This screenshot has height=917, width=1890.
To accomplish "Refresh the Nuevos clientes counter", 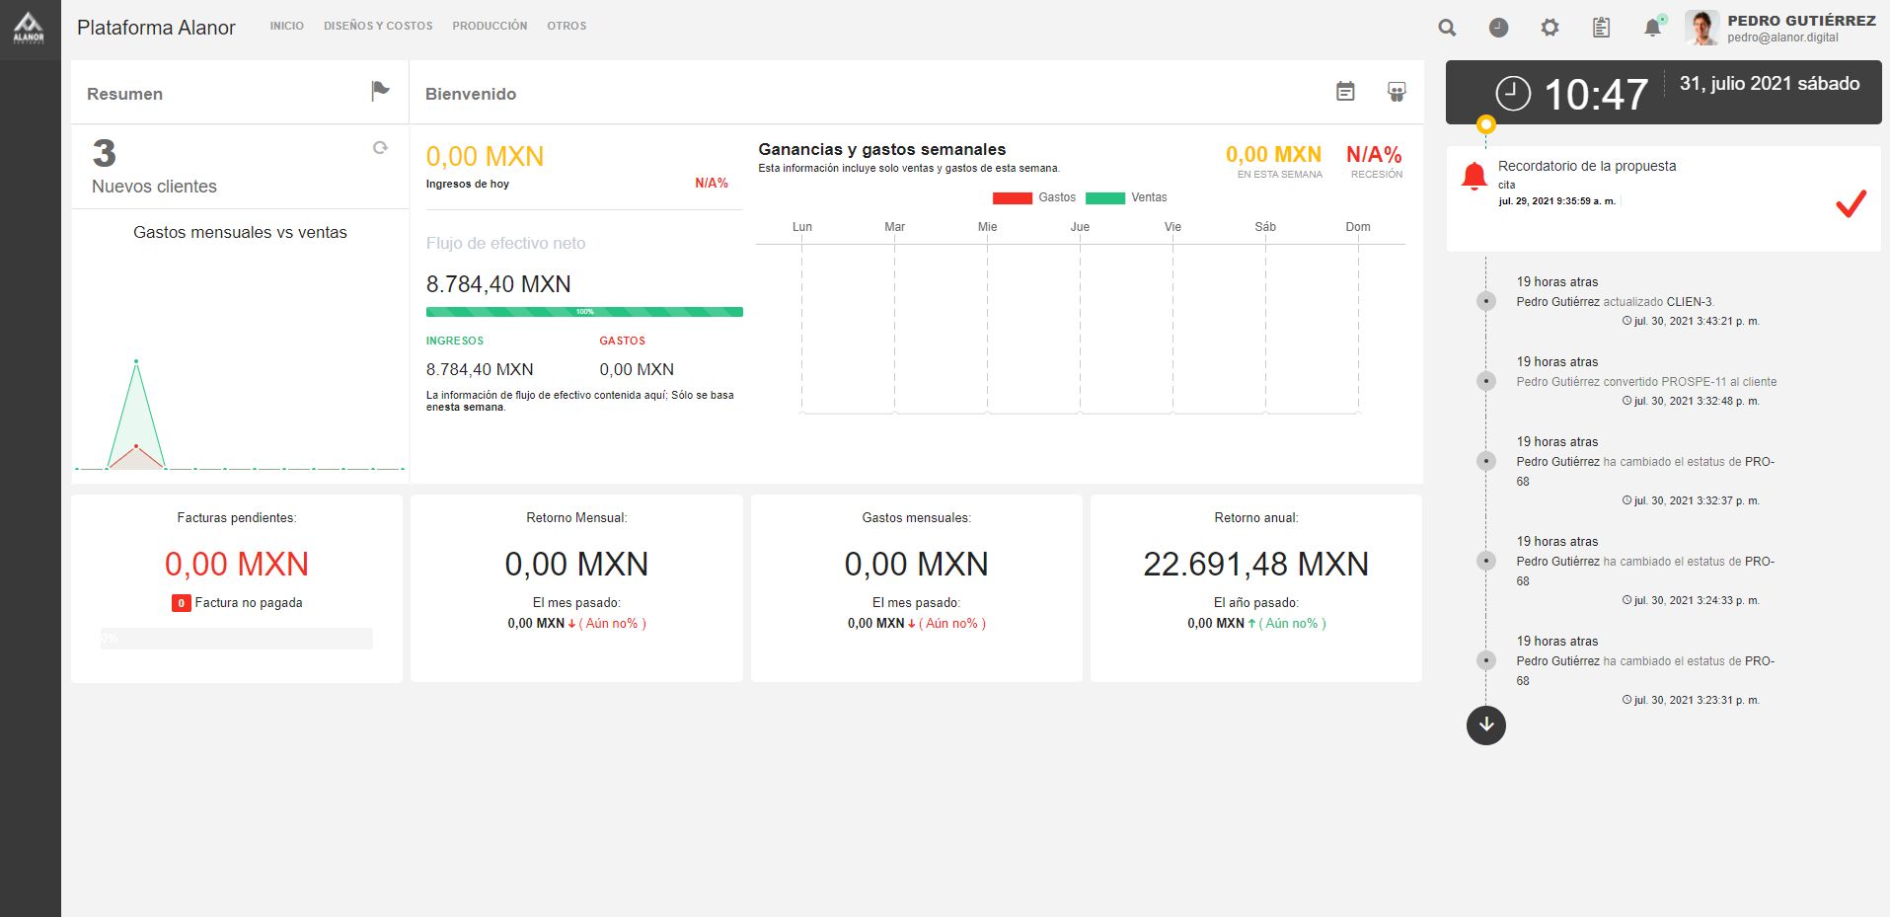I will pyautogui.click(x=380, y=147).
